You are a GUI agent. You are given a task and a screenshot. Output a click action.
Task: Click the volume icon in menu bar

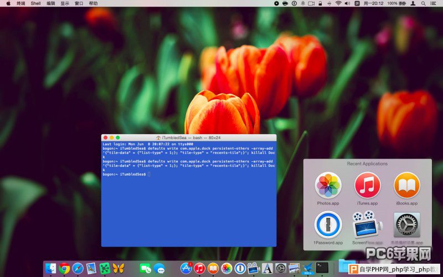(x=348, y=3)
